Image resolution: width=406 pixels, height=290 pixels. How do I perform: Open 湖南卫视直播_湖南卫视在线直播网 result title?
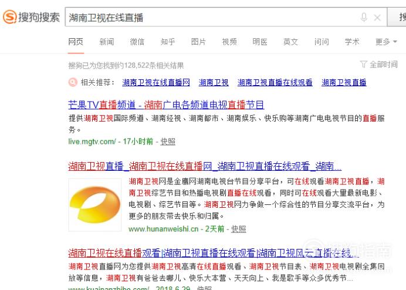[205, 166]
